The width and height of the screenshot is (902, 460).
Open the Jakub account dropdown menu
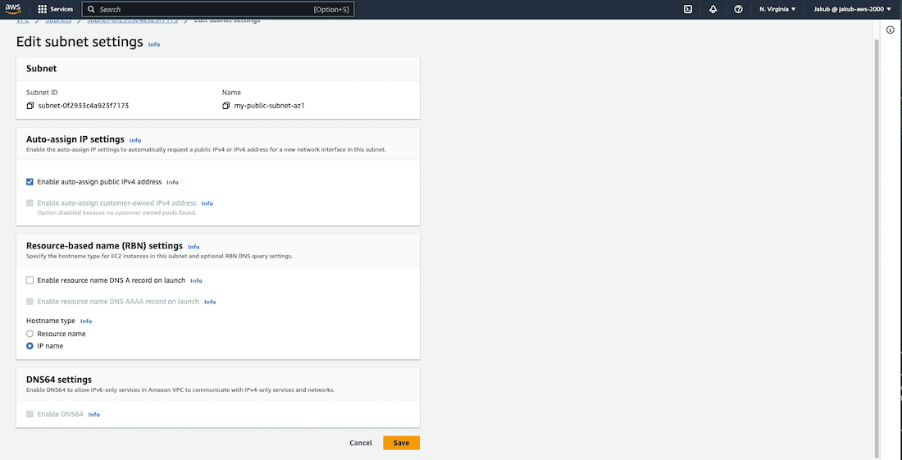pos(852,9)
